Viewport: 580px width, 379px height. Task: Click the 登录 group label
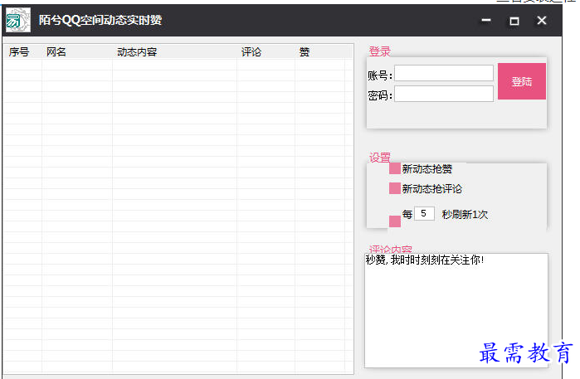pos(380,51)
